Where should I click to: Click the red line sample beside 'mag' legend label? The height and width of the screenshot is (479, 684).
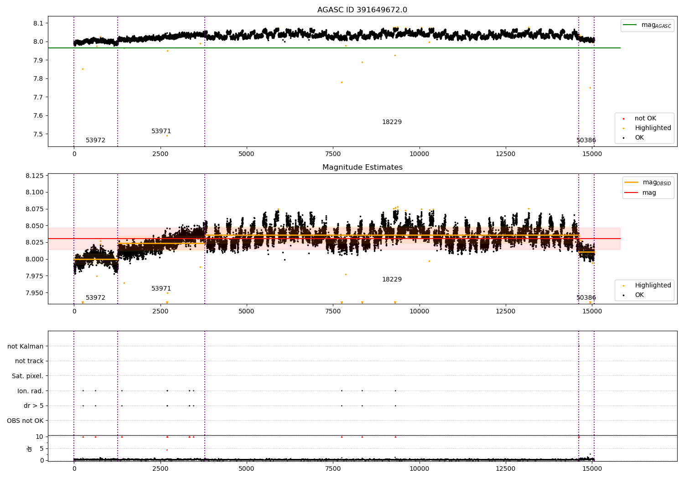pos(632,193)
